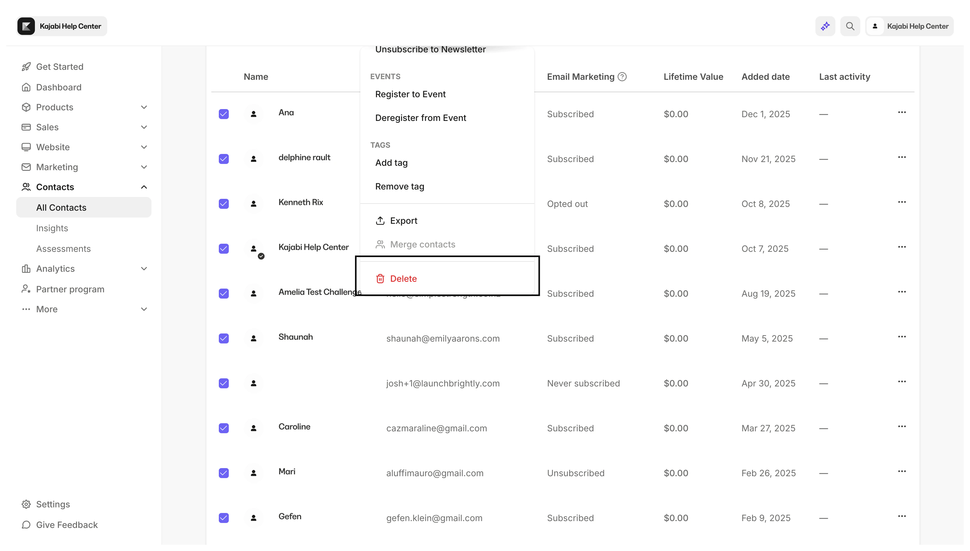Toggle the checkbox for Caroline
The width and height of the screenshot is (970, 551).
click(224, 428)
